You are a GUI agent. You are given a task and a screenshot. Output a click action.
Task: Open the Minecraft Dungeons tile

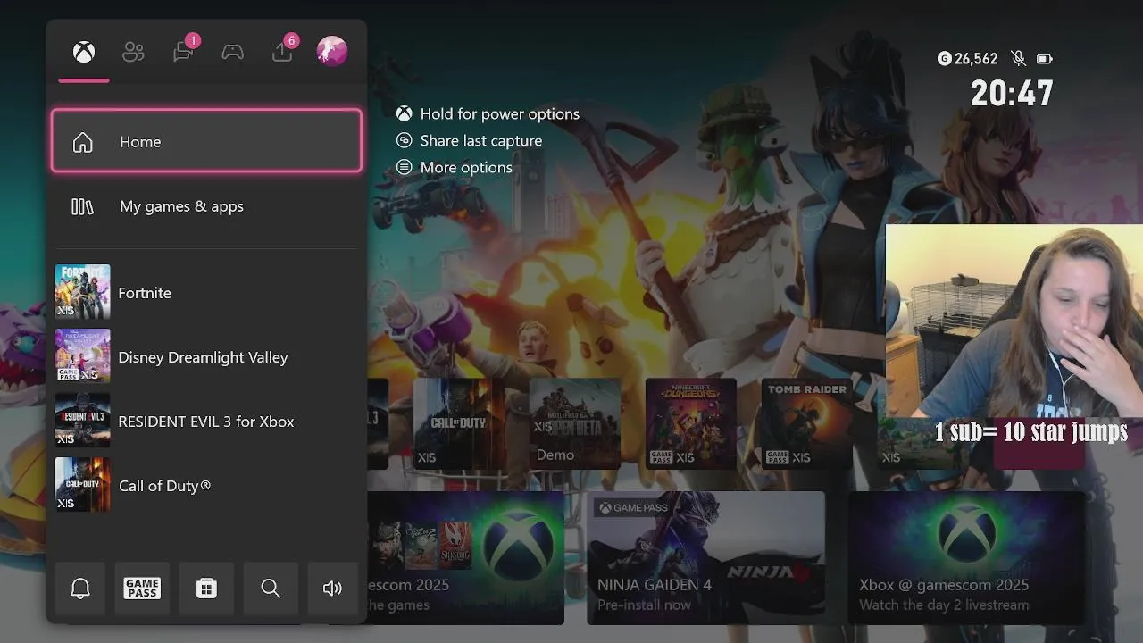tap(691, 423)
